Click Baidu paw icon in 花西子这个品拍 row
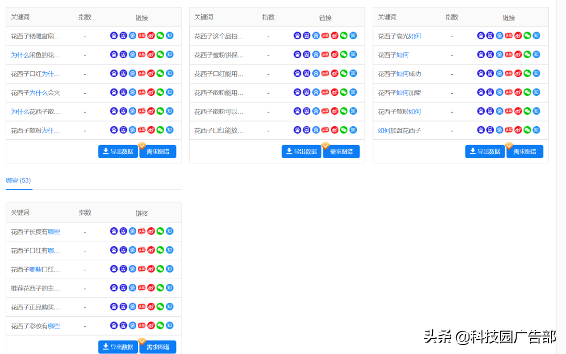 click(x=297, y=36)
